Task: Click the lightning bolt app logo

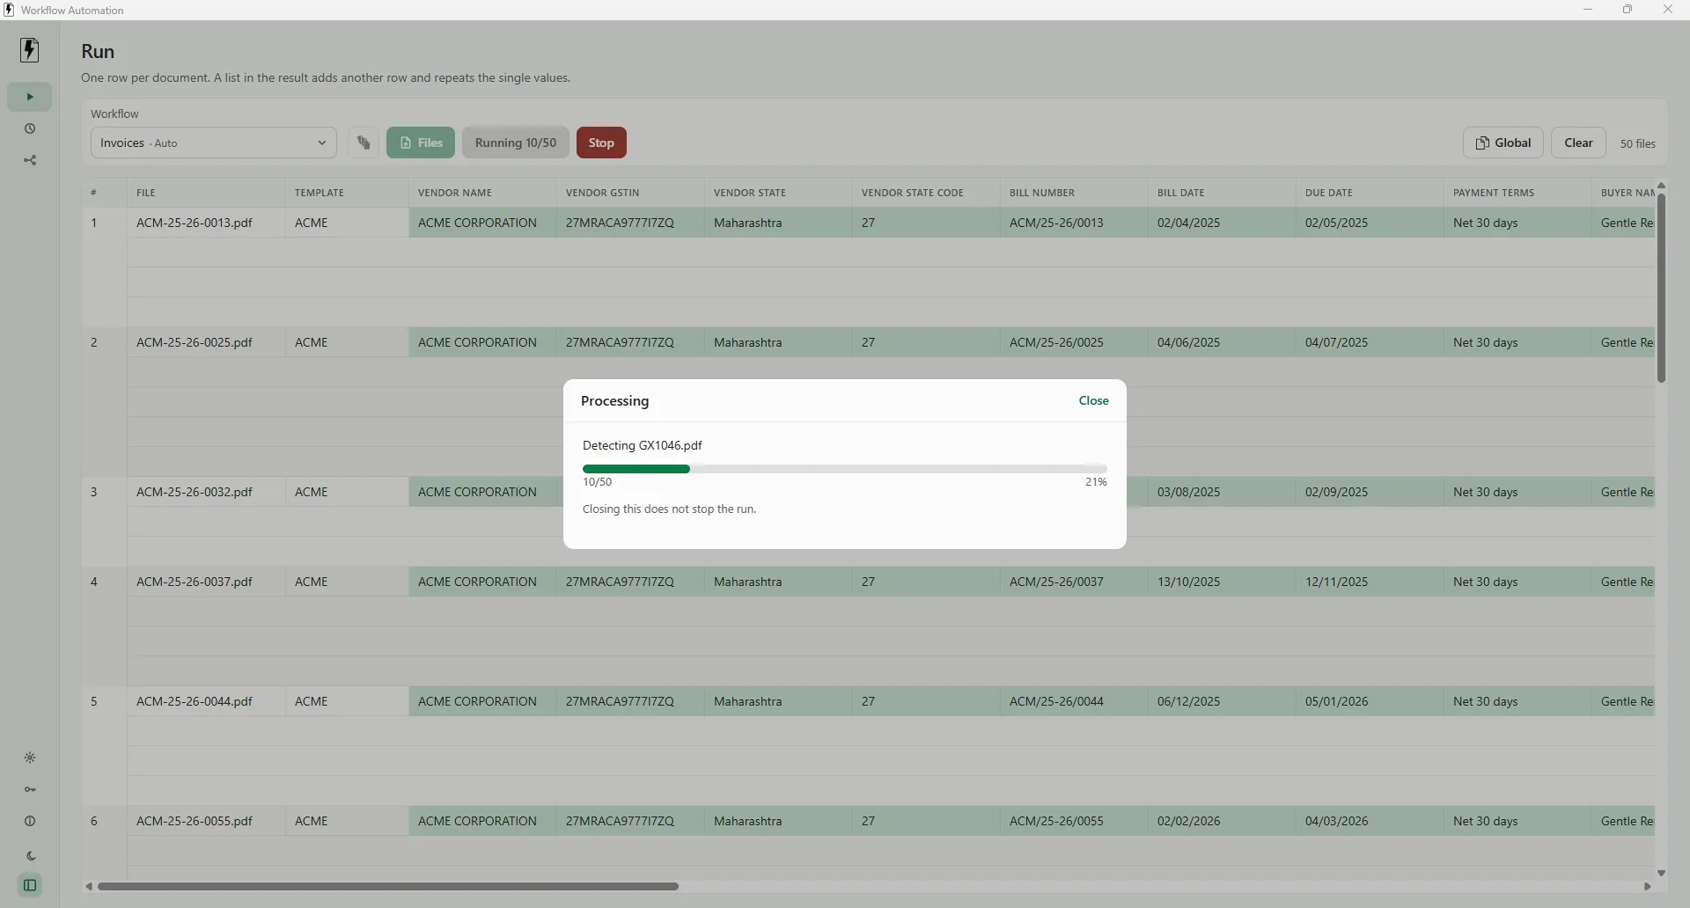Action: coord(30,50)
